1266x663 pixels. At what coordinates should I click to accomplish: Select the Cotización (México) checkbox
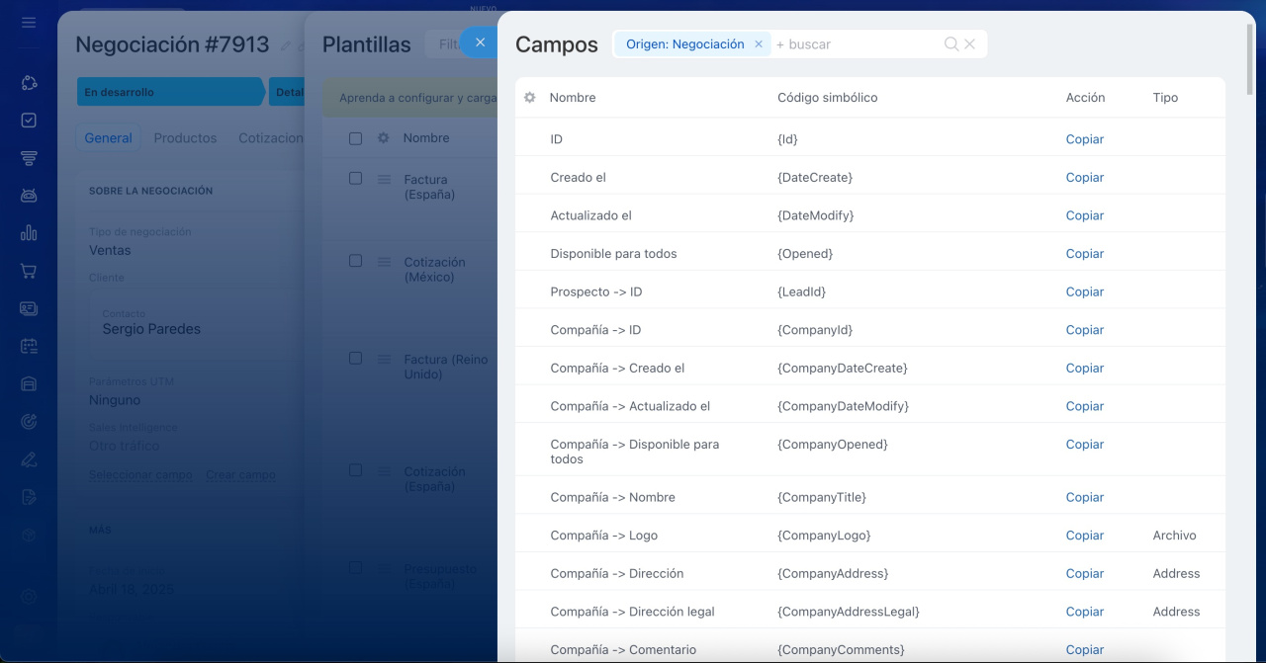355,261
